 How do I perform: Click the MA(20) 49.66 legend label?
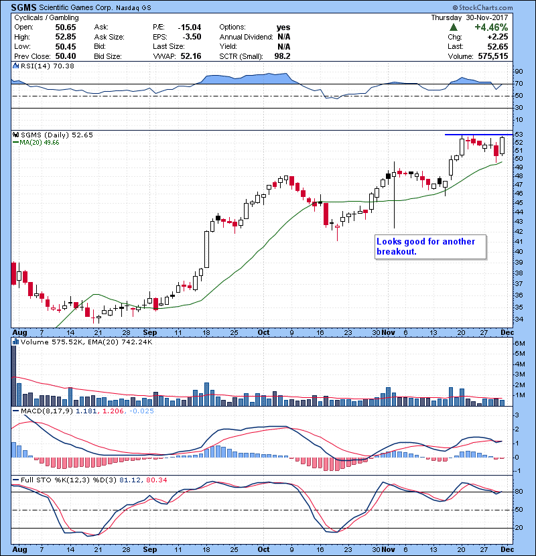[39, 143]
